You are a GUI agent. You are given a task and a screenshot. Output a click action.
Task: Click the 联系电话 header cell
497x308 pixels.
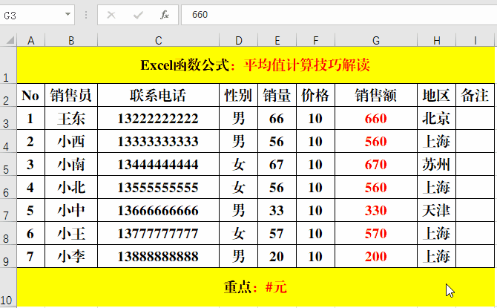159,95
